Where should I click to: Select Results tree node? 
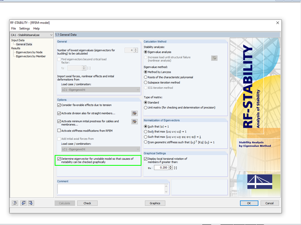coord(16,48)
